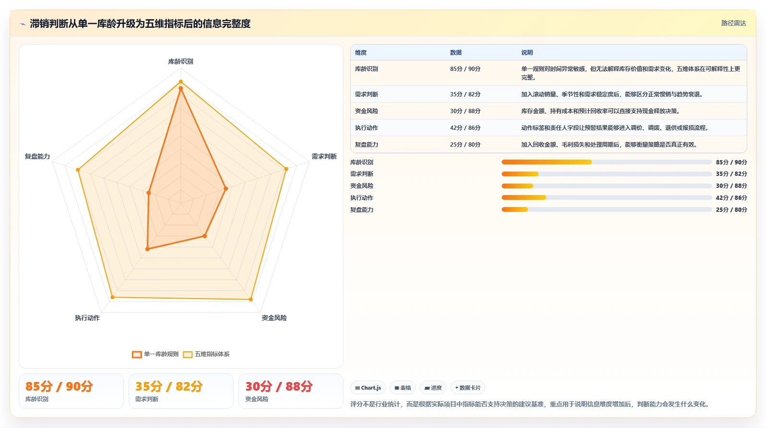This screenshot has width=766, height=428.
Task: Click table value 35分 / 82分
Action: [x=465, y=94]
